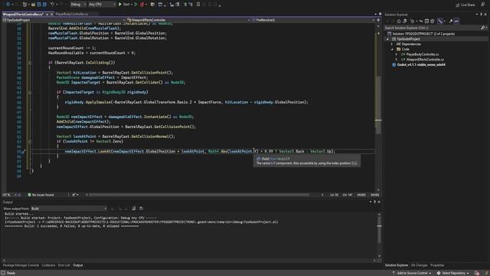Open the Error List tab

coord(64,265)
